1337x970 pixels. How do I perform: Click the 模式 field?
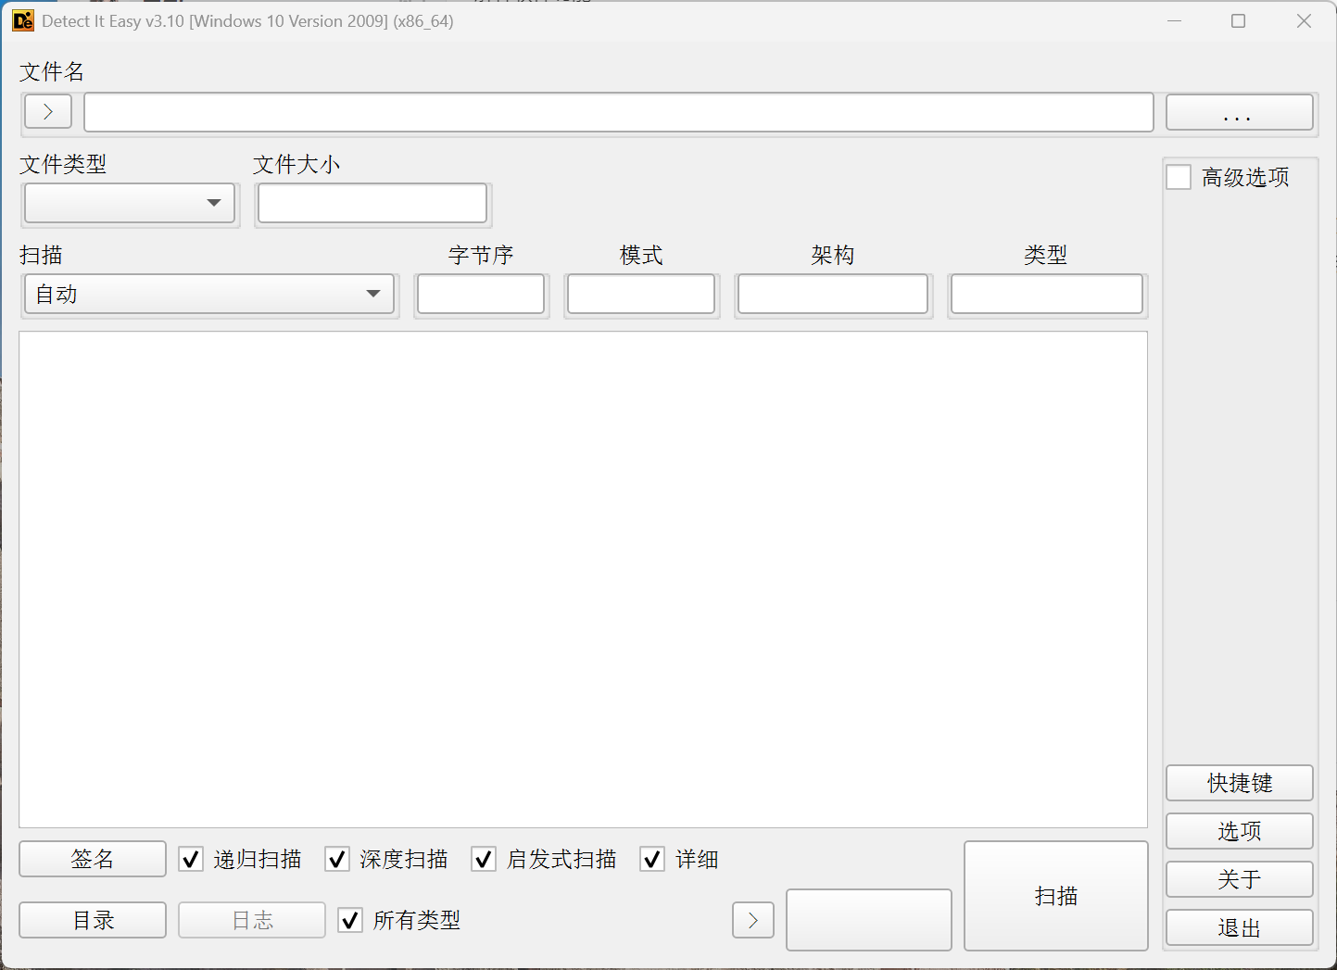click(x=641, y=294)
